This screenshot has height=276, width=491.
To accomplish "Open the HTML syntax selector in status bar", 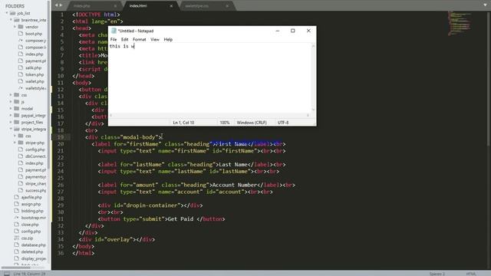I will point(471,274).
